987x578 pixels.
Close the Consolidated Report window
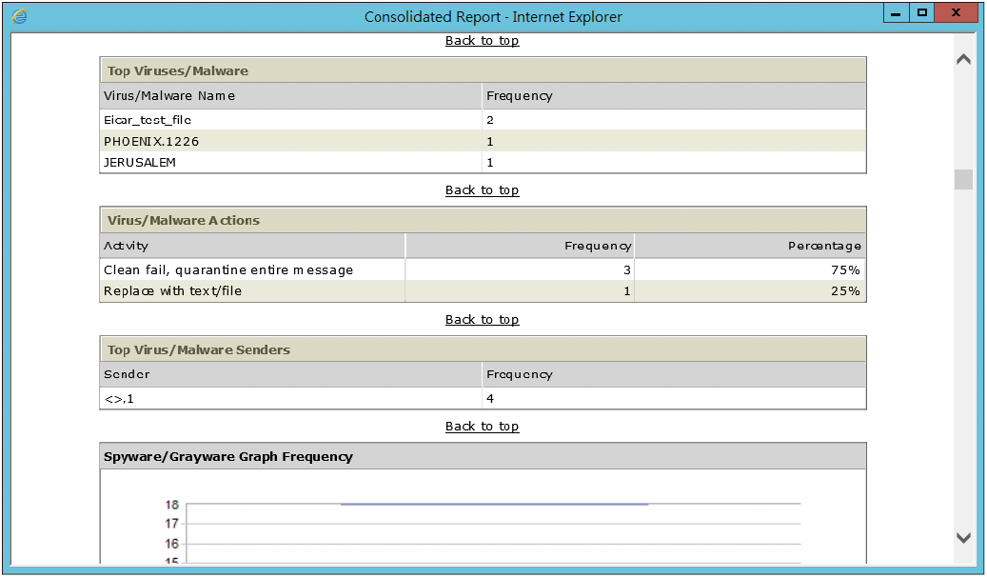(957, 12)
